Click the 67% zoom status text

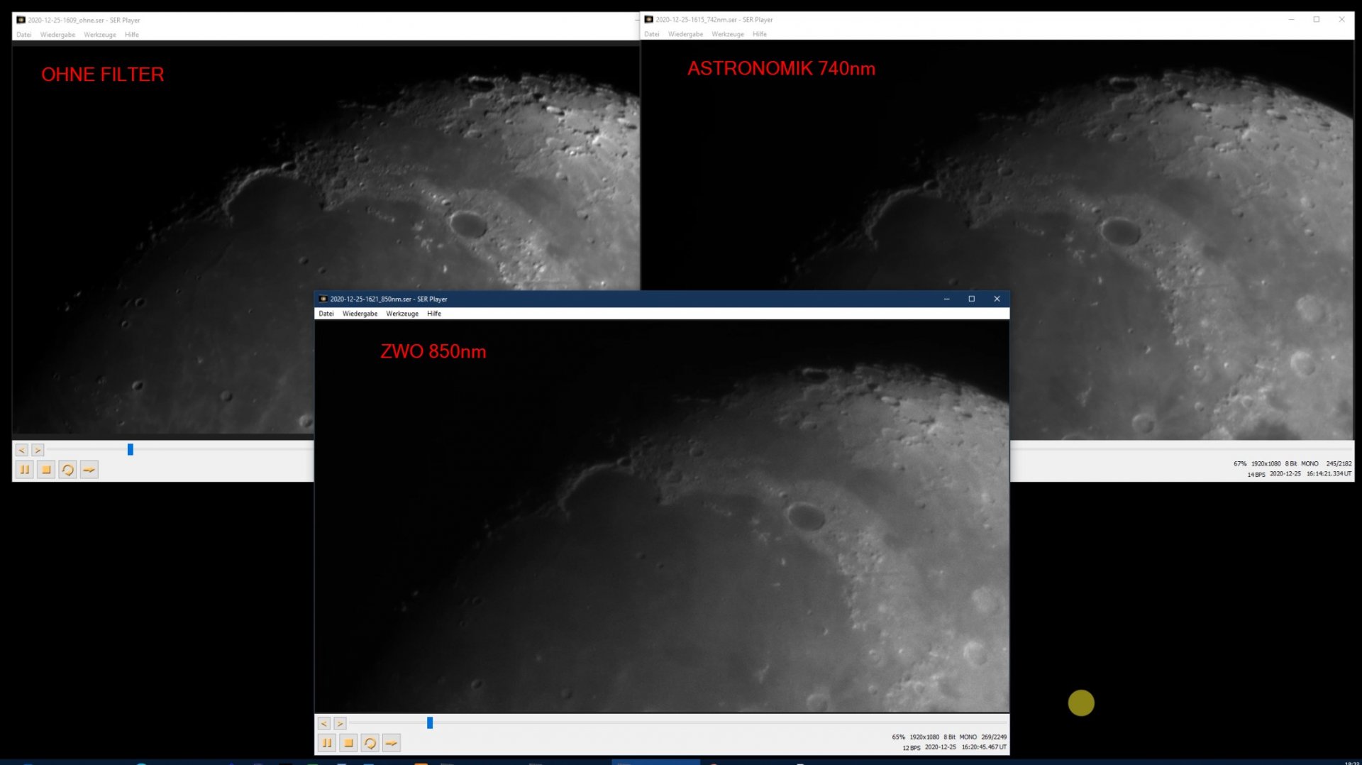[x=1240, y=463]
